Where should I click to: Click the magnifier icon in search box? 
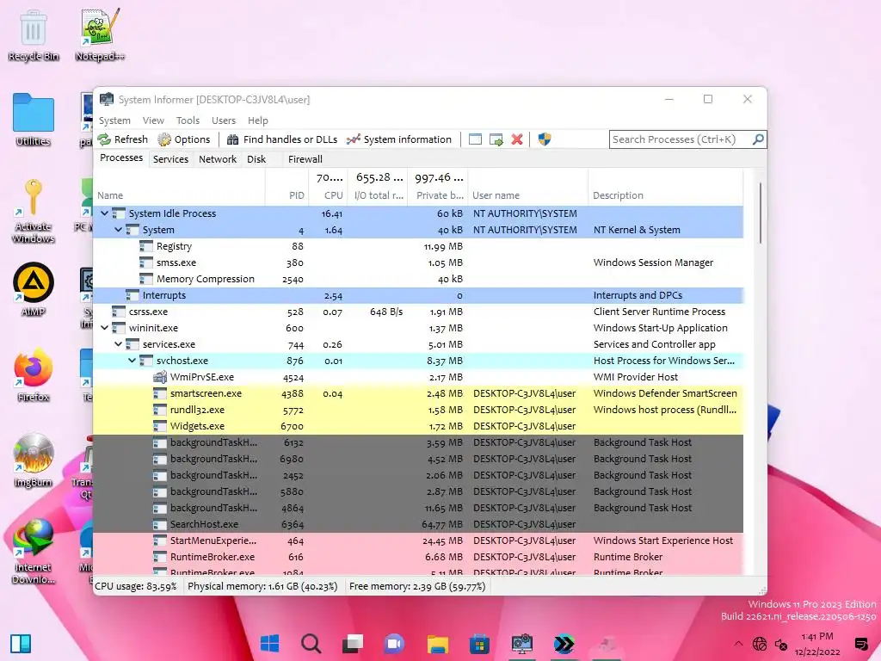[758, 139]
